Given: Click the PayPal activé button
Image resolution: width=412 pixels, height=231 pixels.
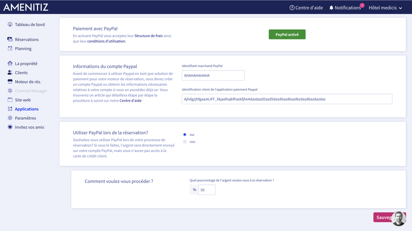Looking at the screenshot, I should pyautogui.click(x=287, y=34).
